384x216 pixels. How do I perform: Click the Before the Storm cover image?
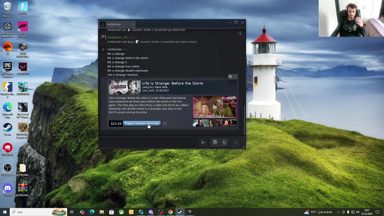[x=124, y=87]
